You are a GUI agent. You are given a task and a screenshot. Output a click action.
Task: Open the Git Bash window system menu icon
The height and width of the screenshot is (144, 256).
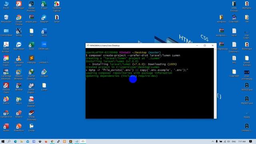click(88, 45)
